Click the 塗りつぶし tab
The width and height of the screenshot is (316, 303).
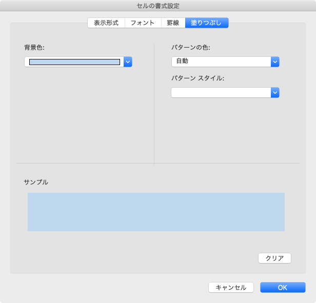(x=207, y=23)
